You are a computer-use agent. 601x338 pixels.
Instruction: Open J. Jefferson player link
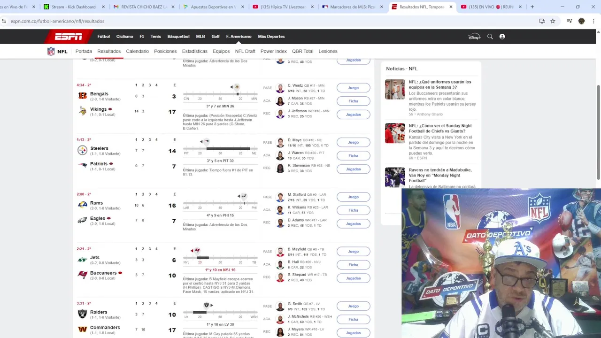click(x=297, y=111)
